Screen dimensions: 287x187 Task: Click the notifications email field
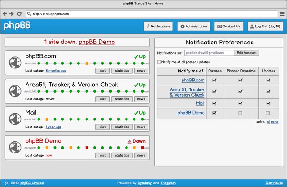(209, 53)
